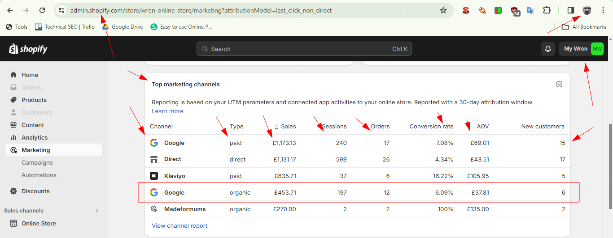Open the Chrome profile avatar
613x238 pixels.
click(x=587, y=10)
